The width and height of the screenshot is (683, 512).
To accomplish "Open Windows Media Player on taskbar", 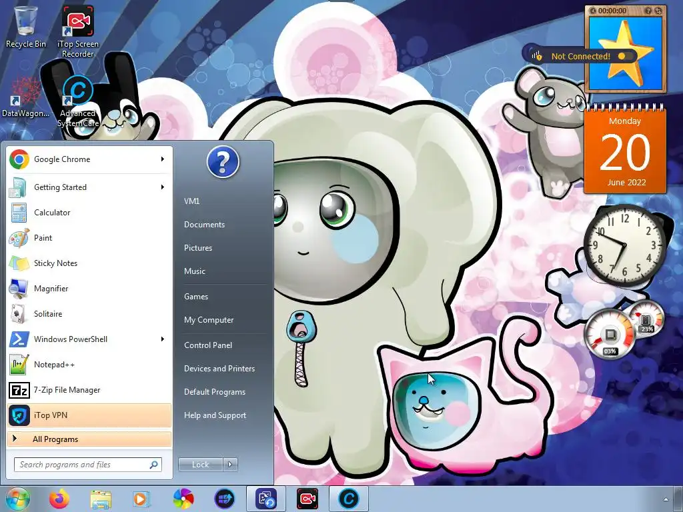I will point(141,499).
